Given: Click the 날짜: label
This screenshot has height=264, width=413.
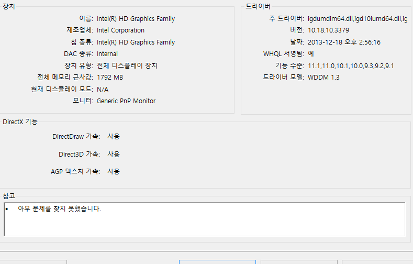Looking at the screenshot, I should coord(297,42).
